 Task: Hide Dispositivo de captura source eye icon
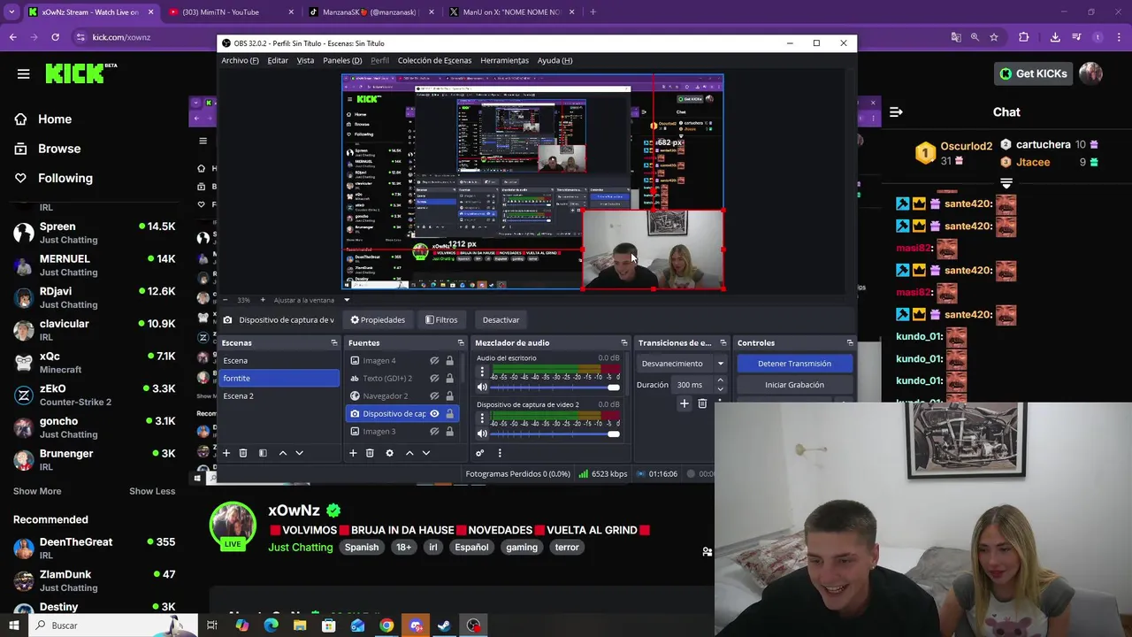tap(434, 414)
